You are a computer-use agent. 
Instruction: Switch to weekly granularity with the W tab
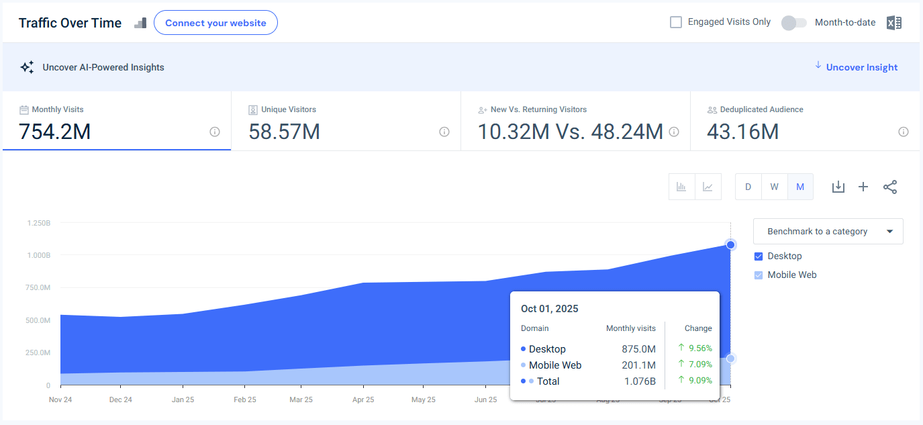tap(774, 187)
